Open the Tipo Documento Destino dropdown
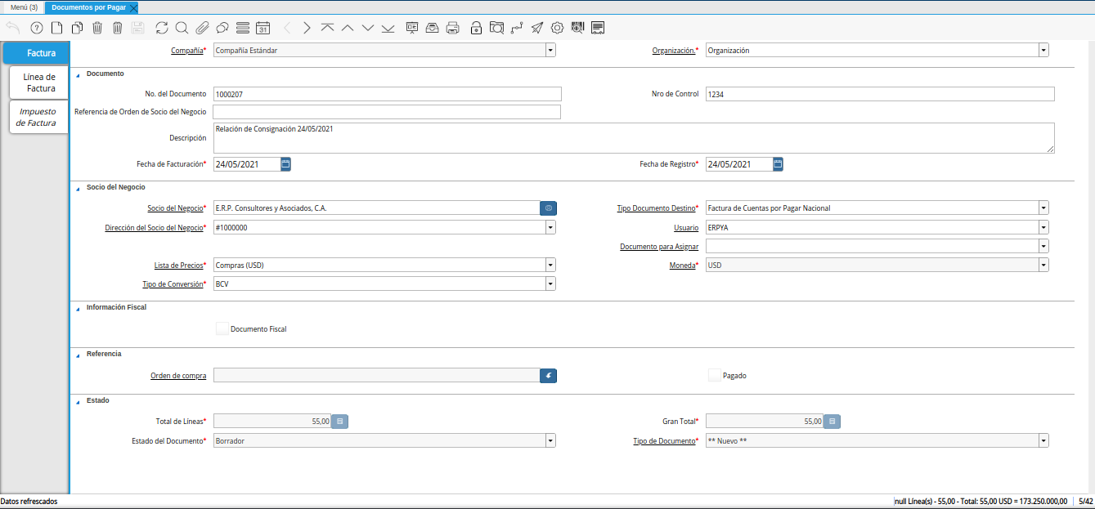1095x509 pixels. point(1043,208)
